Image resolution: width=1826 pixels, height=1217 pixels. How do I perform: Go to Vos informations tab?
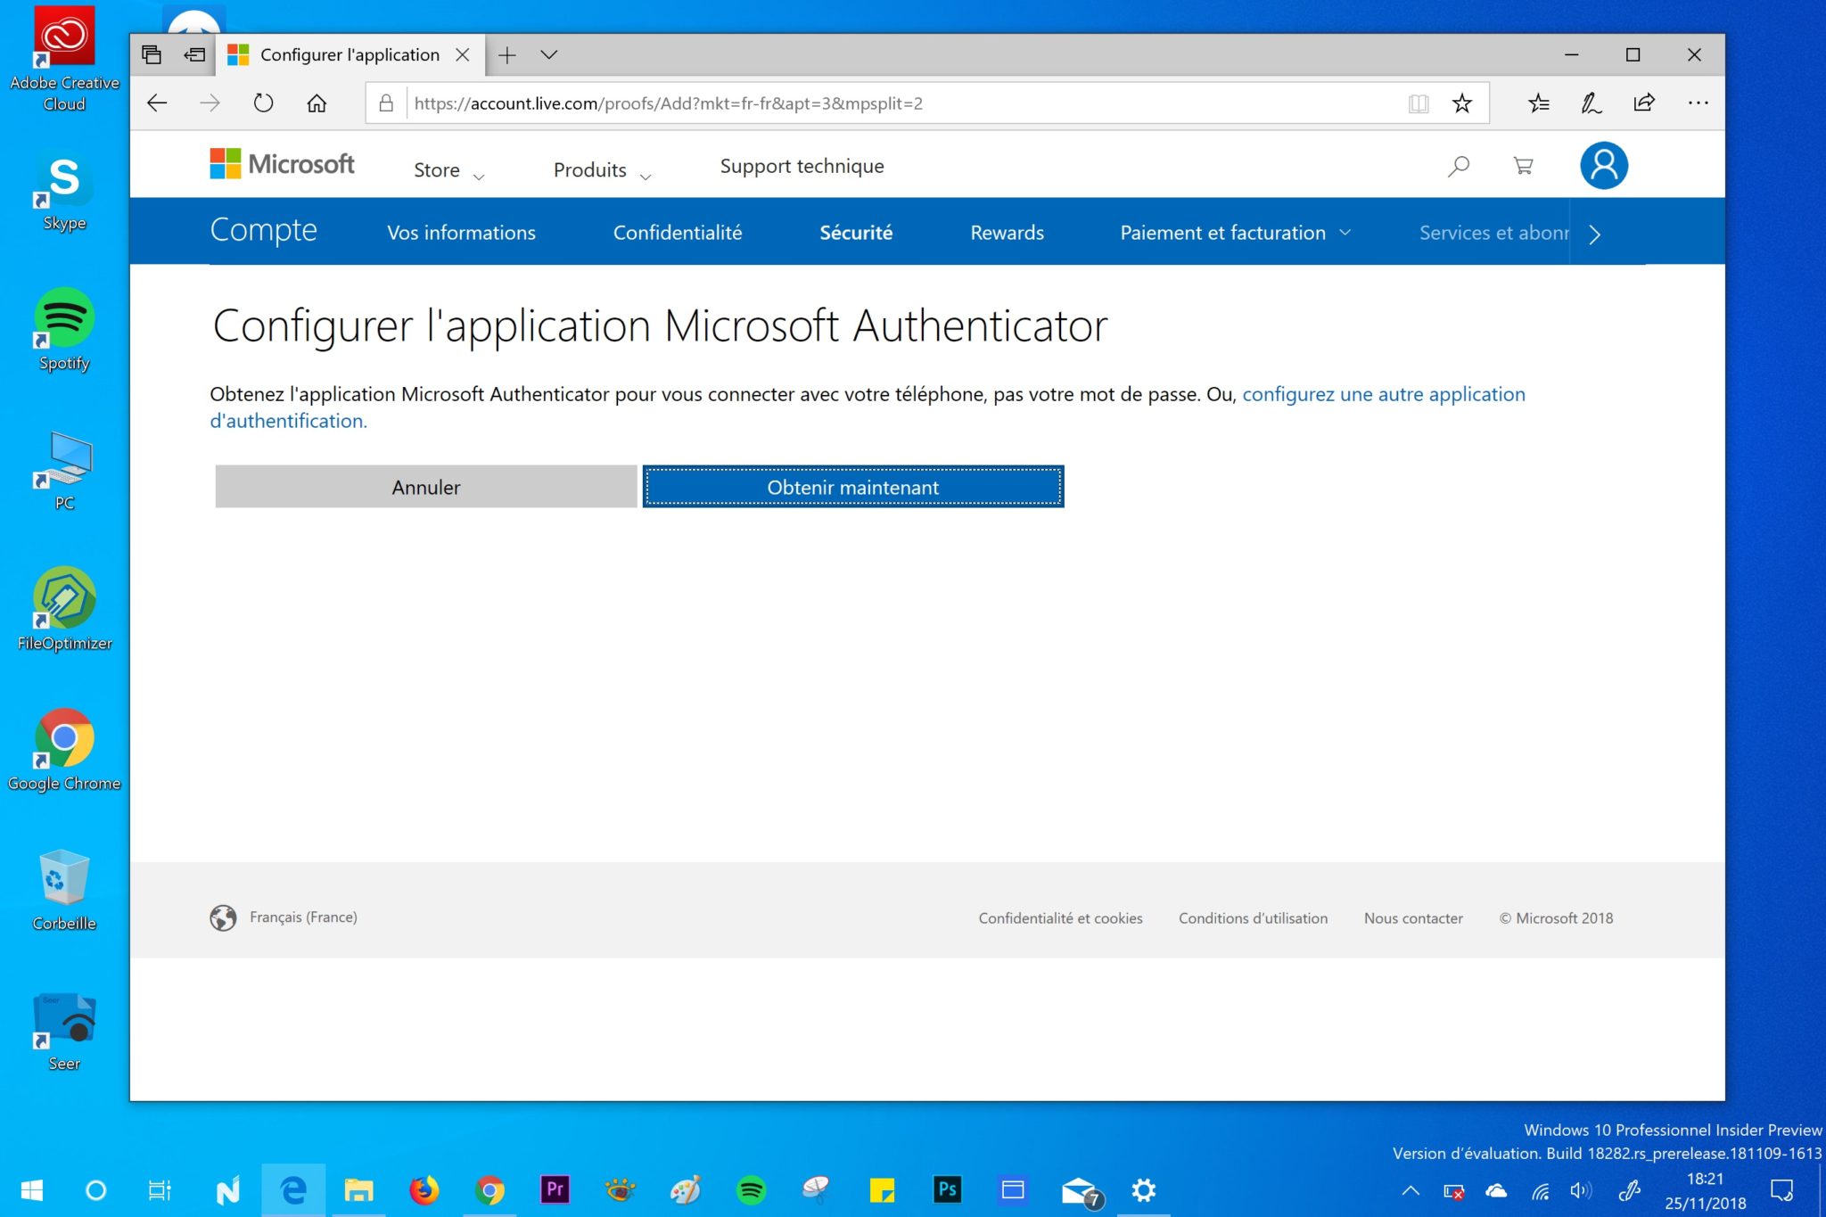click(x=461, y=233)
